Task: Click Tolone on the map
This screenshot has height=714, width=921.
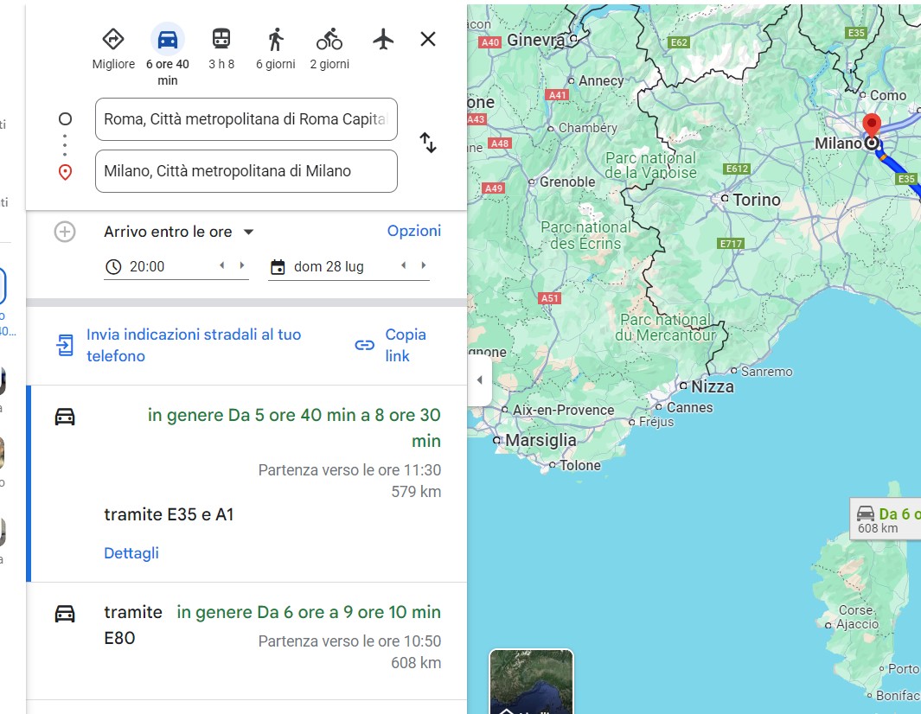Action: 579,466
